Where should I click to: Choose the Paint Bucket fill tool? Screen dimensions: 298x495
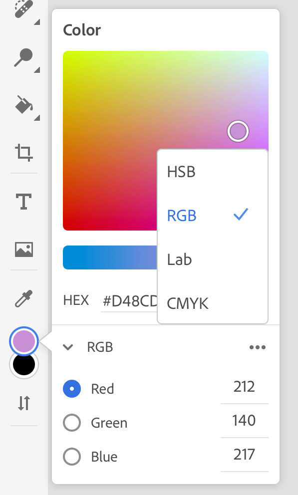point(23,105)
